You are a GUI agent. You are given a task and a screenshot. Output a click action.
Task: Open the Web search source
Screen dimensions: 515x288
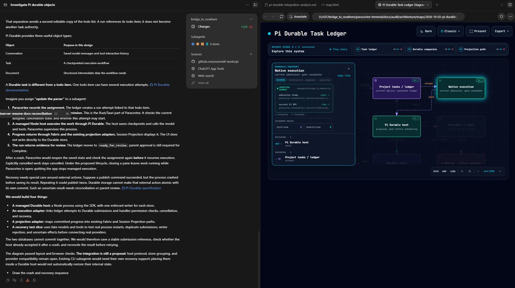point(221,76)
